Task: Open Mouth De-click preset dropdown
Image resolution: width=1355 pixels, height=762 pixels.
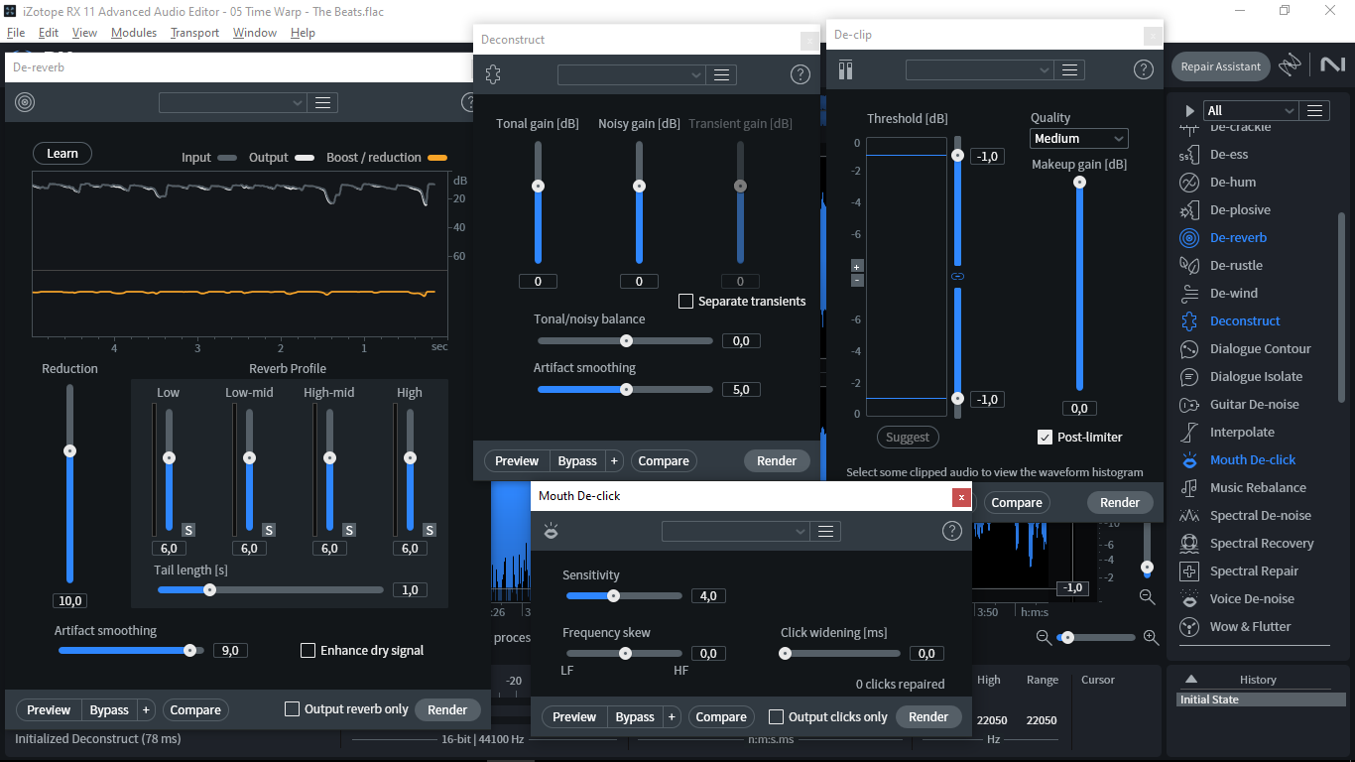Action: (x=736, y=532)
